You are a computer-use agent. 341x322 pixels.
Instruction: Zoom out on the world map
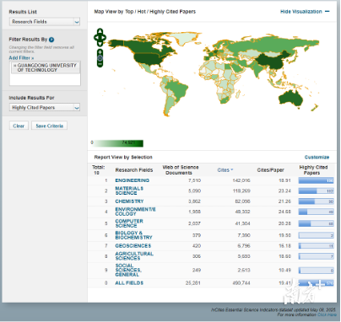click(100, 64)
